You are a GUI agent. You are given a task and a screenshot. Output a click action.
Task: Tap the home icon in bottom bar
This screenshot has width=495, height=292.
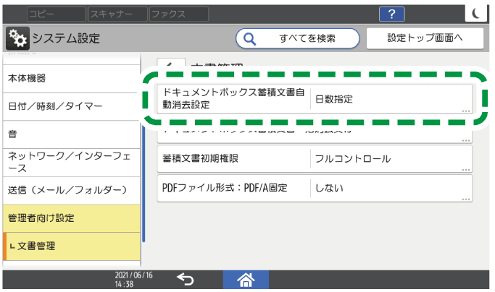coord(246,280)
